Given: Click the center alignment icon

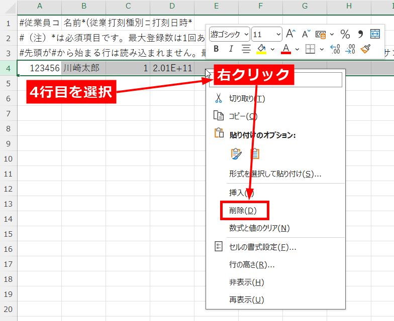Looking at the screenshot, I should point(246,49).
